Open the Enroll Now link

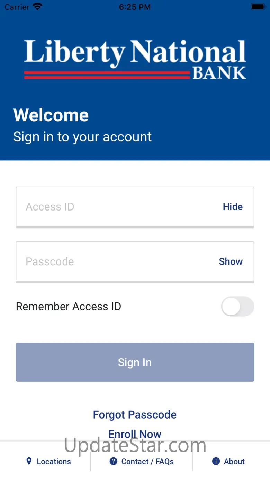point(135,434)
